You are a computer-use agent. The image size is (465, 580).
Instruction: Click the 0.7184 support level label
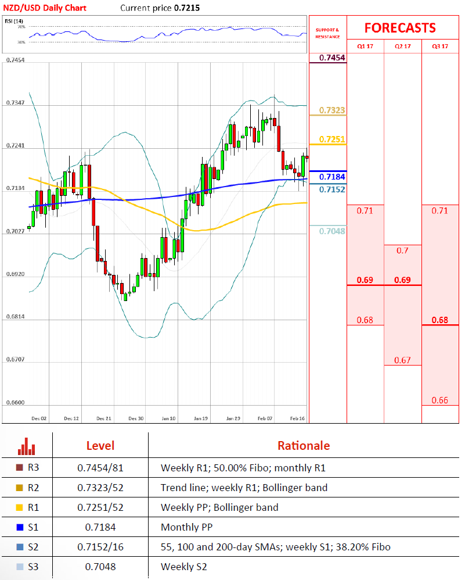[333, 176]
